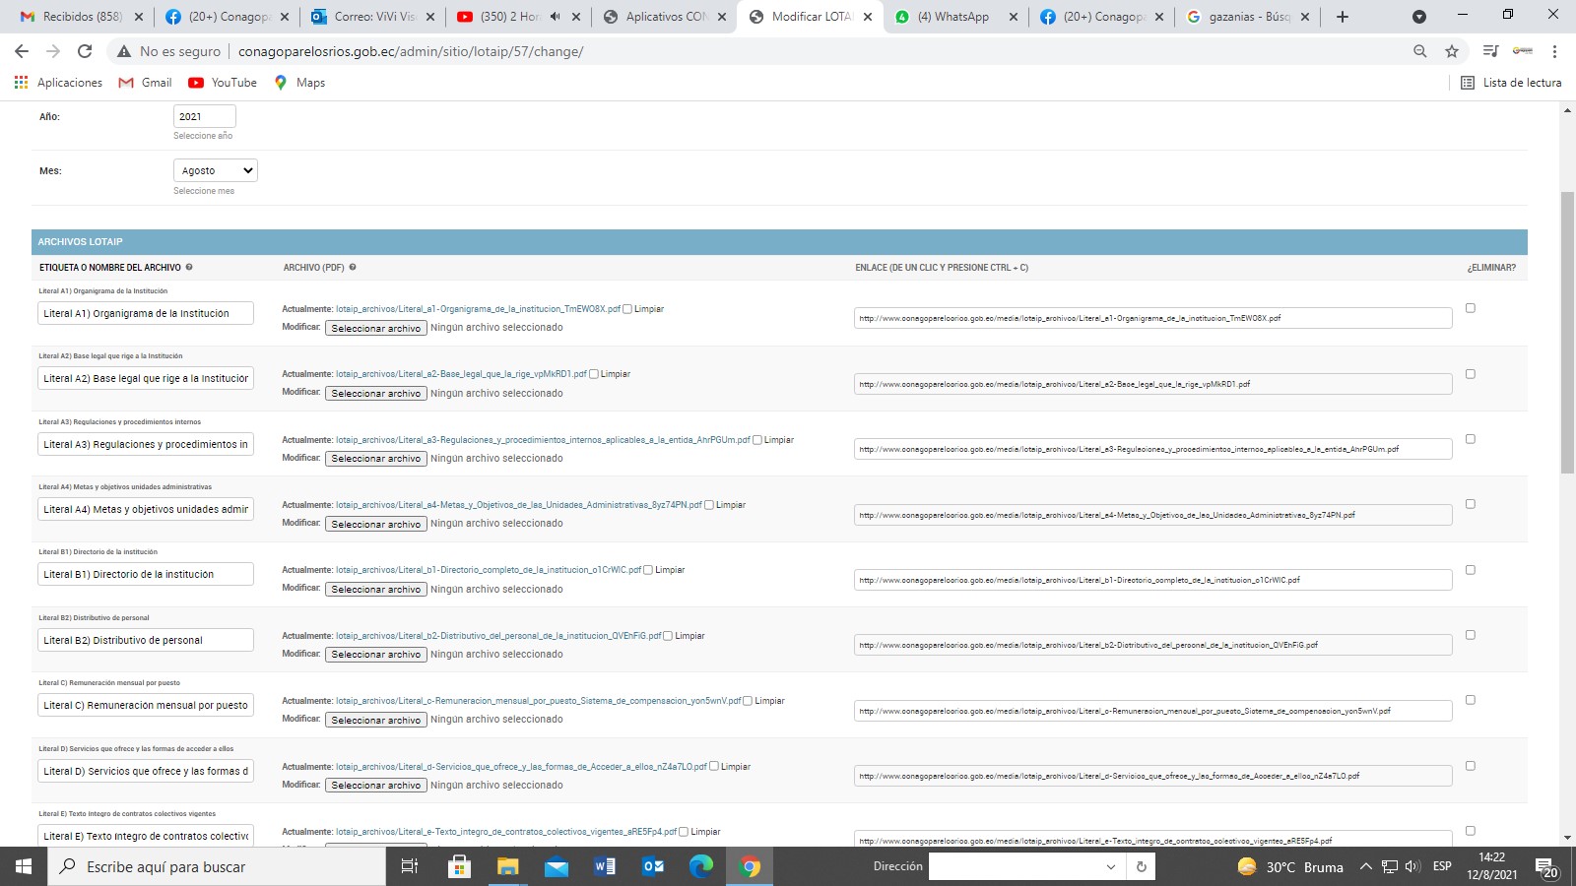Expand the taskbar Dirección address dropdown

point(1111,867)
